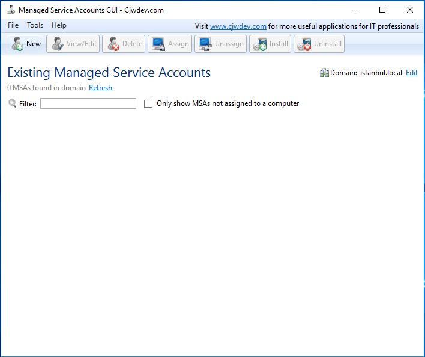Click the Refresh link

tap(100, 88)
